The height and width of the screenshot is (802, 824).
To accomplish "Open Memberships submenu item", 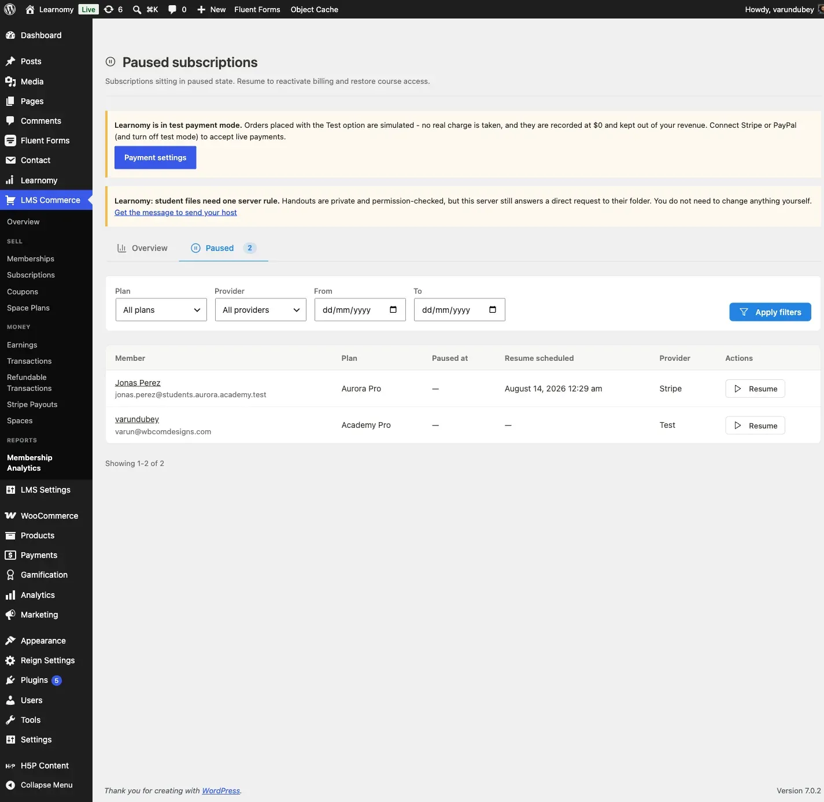I will click(31, 259).
